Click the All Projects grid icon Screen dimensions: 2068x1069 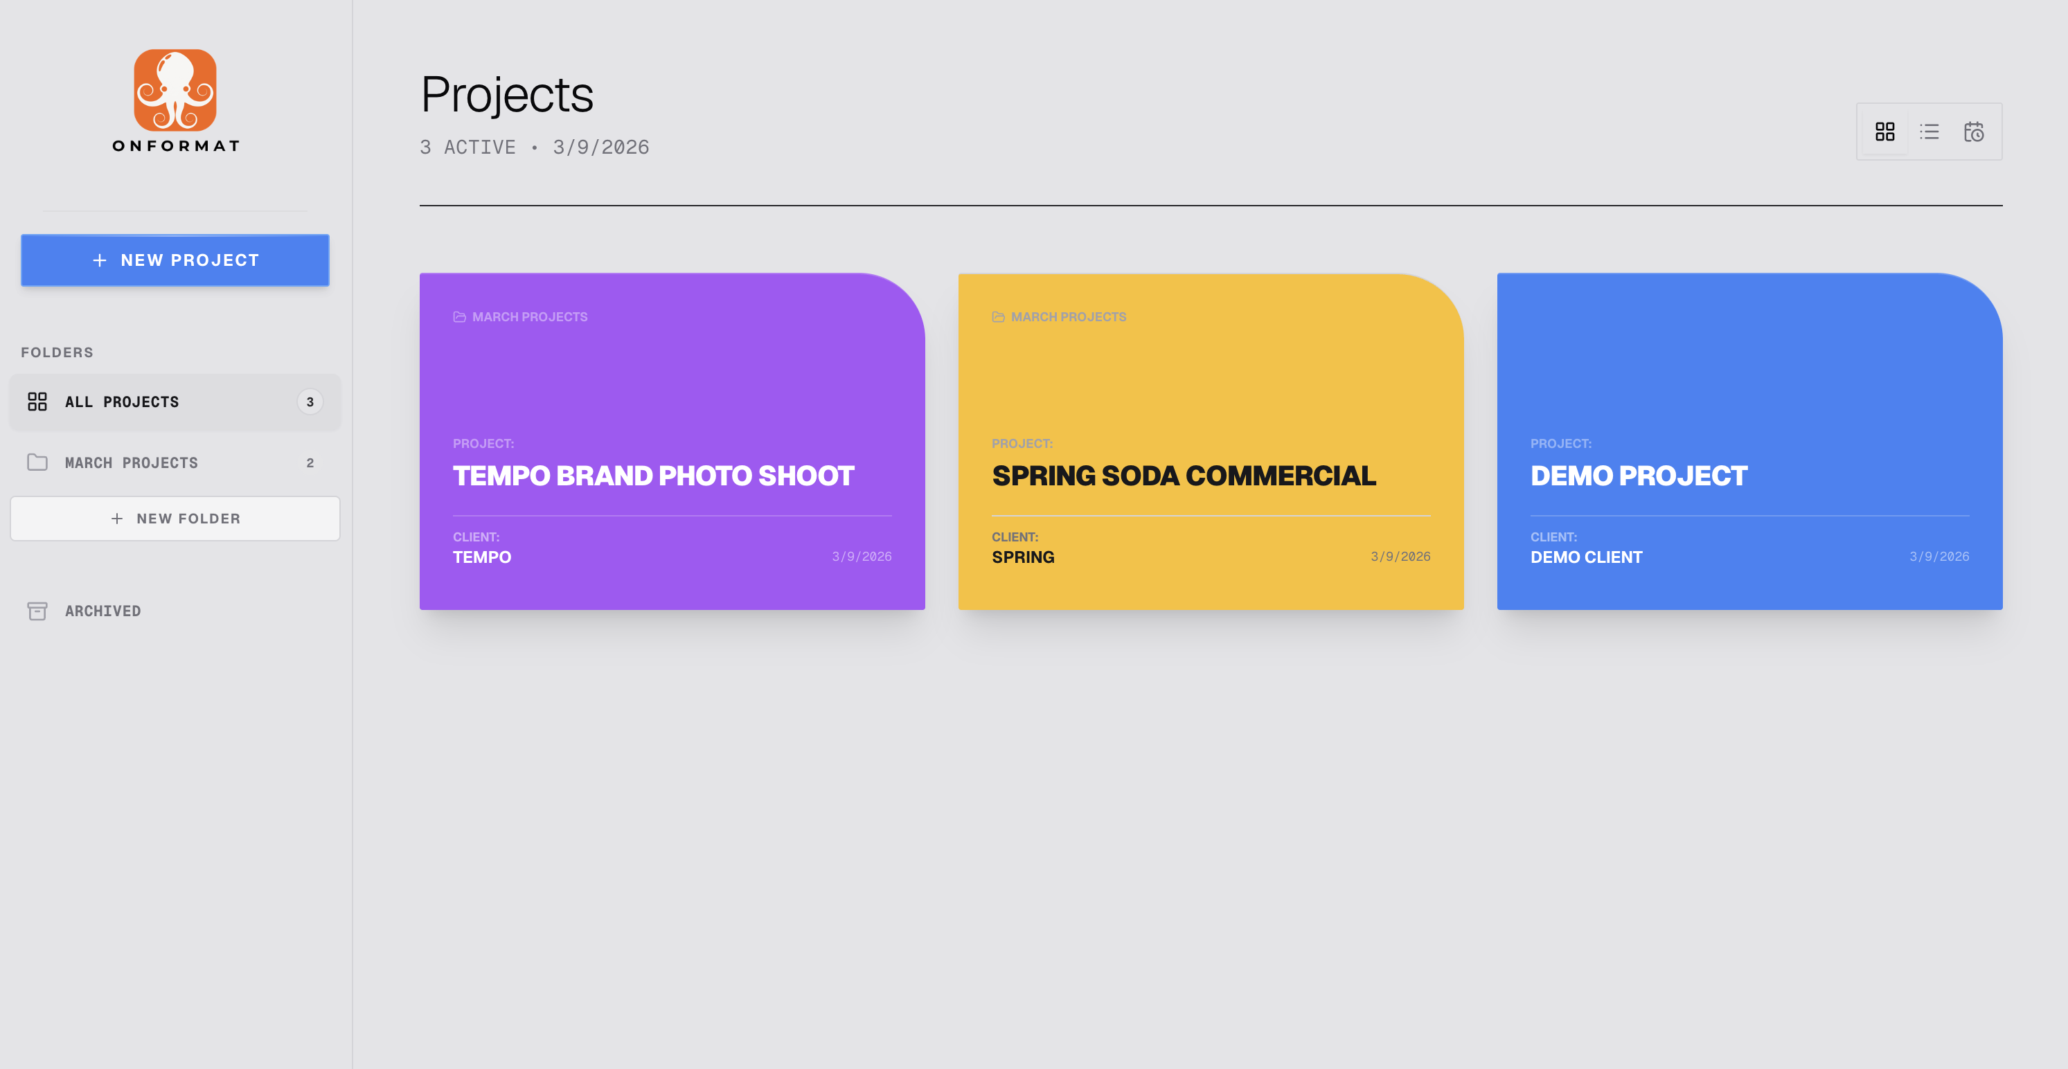point(37,402)
